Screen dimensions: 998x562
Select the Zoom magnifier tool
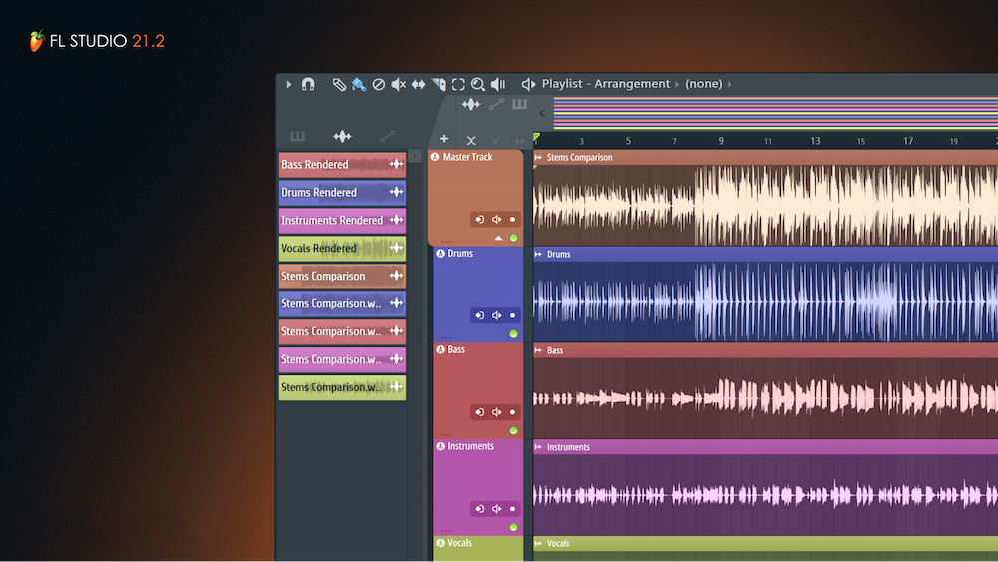click(478, 85)
